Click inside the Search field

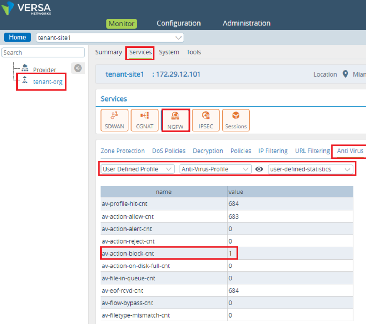[x=43, y=52]
